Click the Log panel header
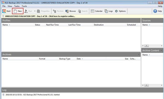 [82, 90]
